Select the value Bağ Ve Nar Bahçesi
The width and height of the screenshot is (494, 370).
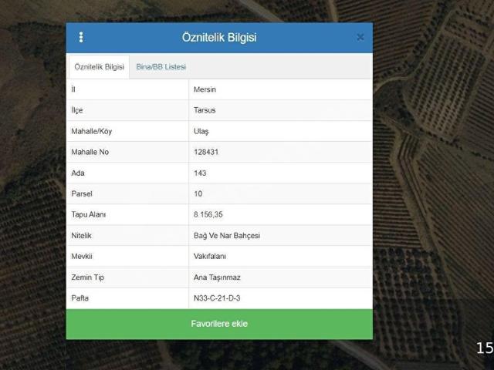227,236
